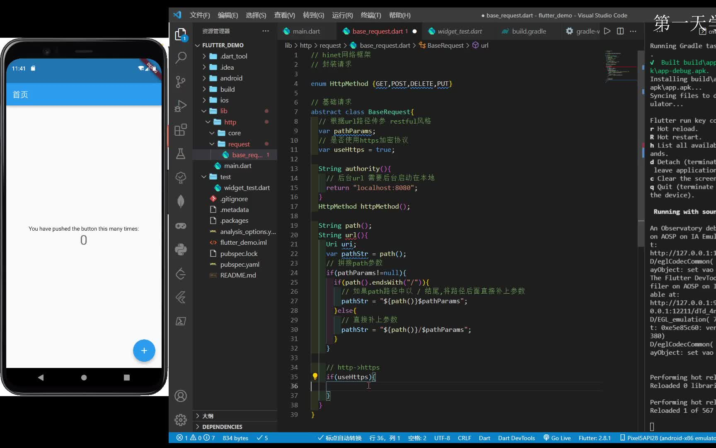Image resolution: width=716 pixels, height=448 pixels.
Task: Open pubspec.yaml in the file tree
Action: click(x=239, y=264)
